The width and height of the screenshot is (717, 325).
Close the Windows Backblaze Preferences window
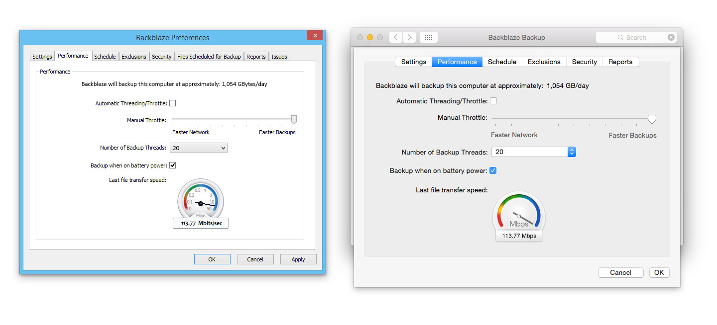coord(314,35)
